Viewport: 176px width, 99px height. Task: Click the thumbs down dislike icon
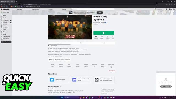[x=113, y=37]
